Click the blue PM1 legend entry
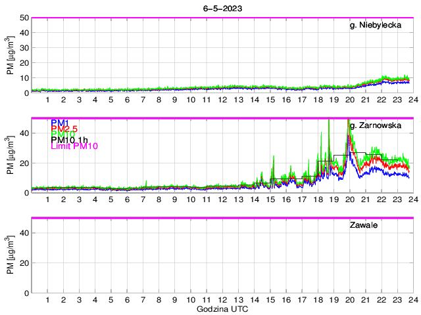Image resolution: width=421 pixels, height=315 pixels. tap(60, 123)
